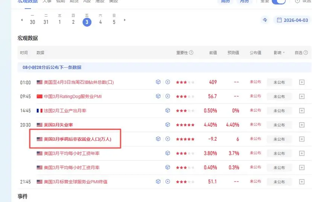Click the 前值 column header
312x202 pixels.
pyautogui.click(x=213, y=53)
